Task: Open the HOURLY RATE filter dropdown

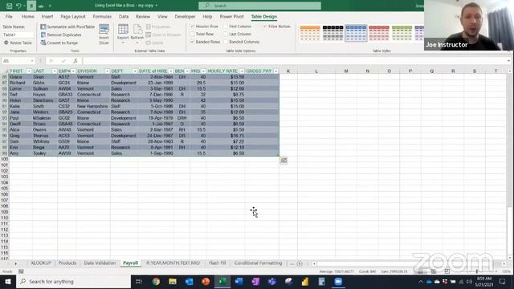Action: pyautogui.click(x=242, y=71)
